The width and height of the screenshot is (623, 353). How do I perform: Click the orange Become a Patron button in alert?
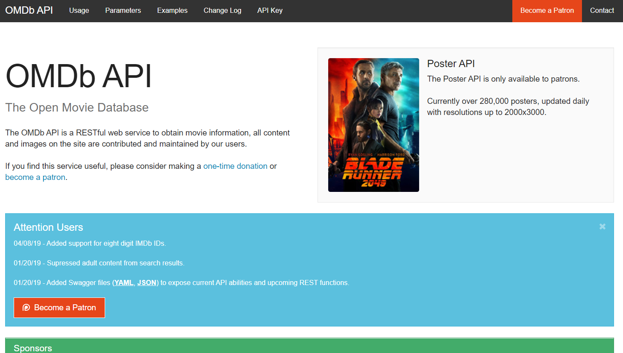click(59, 308)
